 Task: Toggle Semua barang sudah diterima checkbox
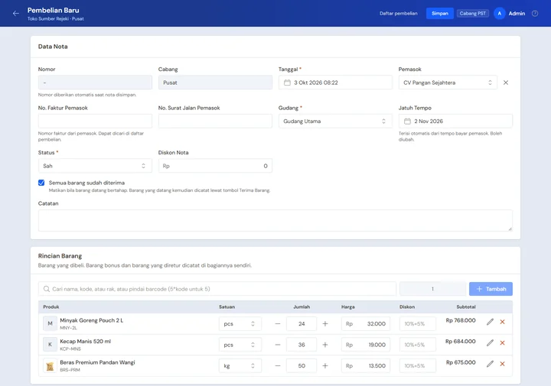click(x=41, y=183)
